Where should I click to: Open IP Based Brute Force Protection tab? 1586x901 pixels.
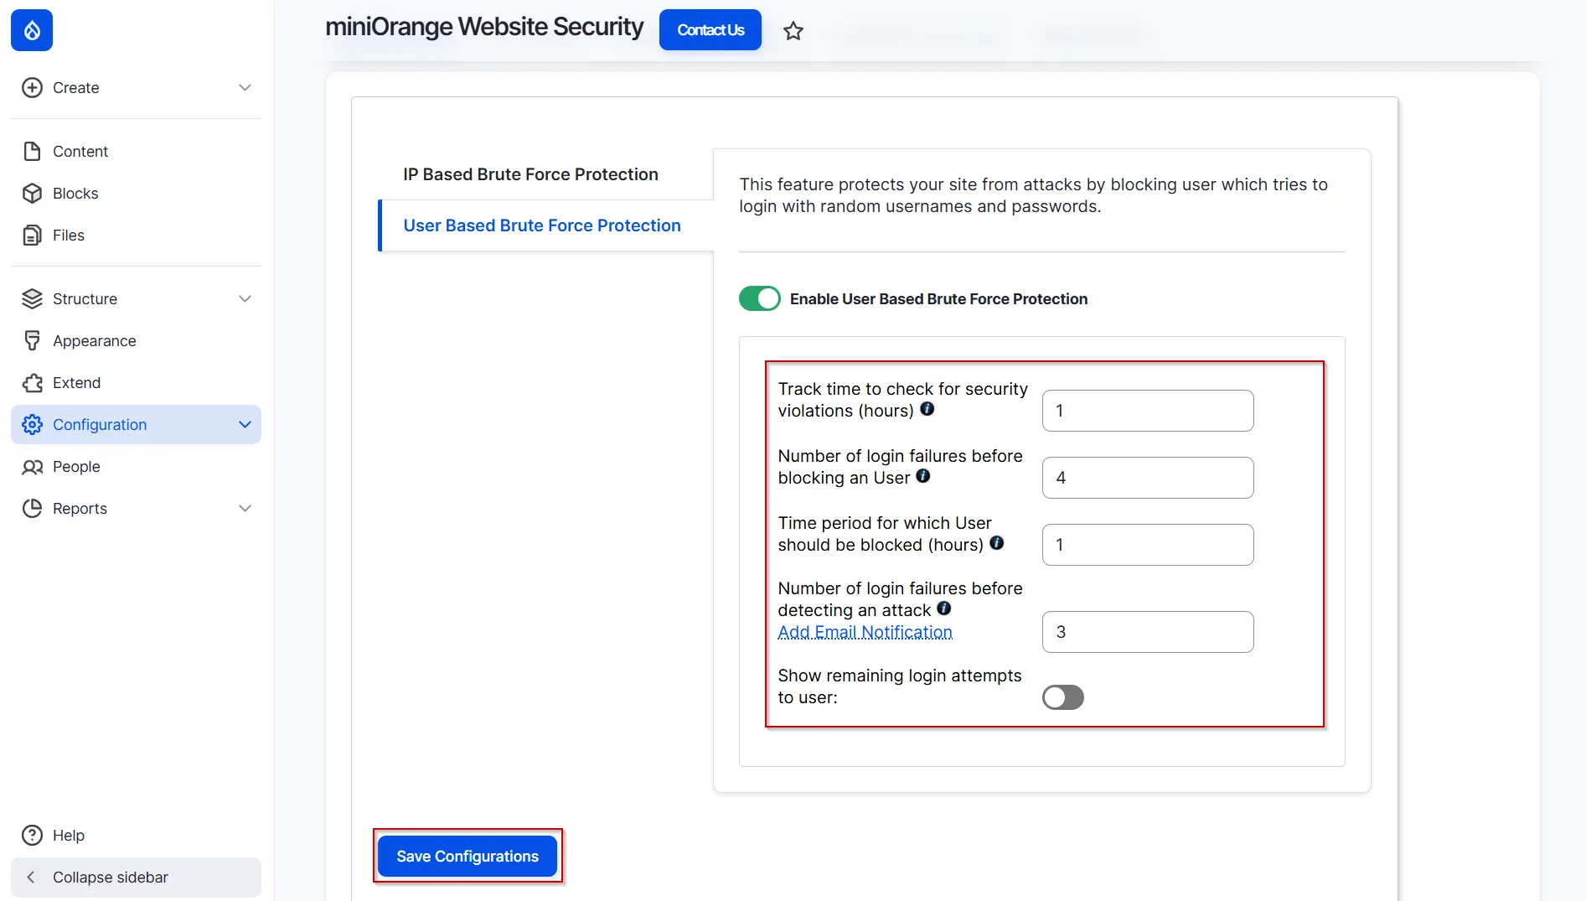[x=530, y=174]
